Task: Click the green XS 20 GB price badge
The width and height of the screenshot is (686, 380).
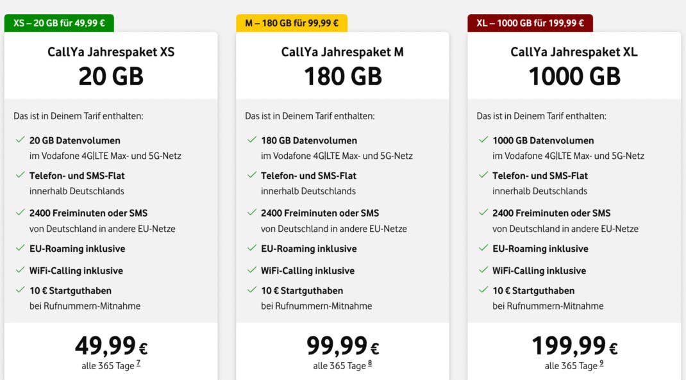Action: point(59,23)
